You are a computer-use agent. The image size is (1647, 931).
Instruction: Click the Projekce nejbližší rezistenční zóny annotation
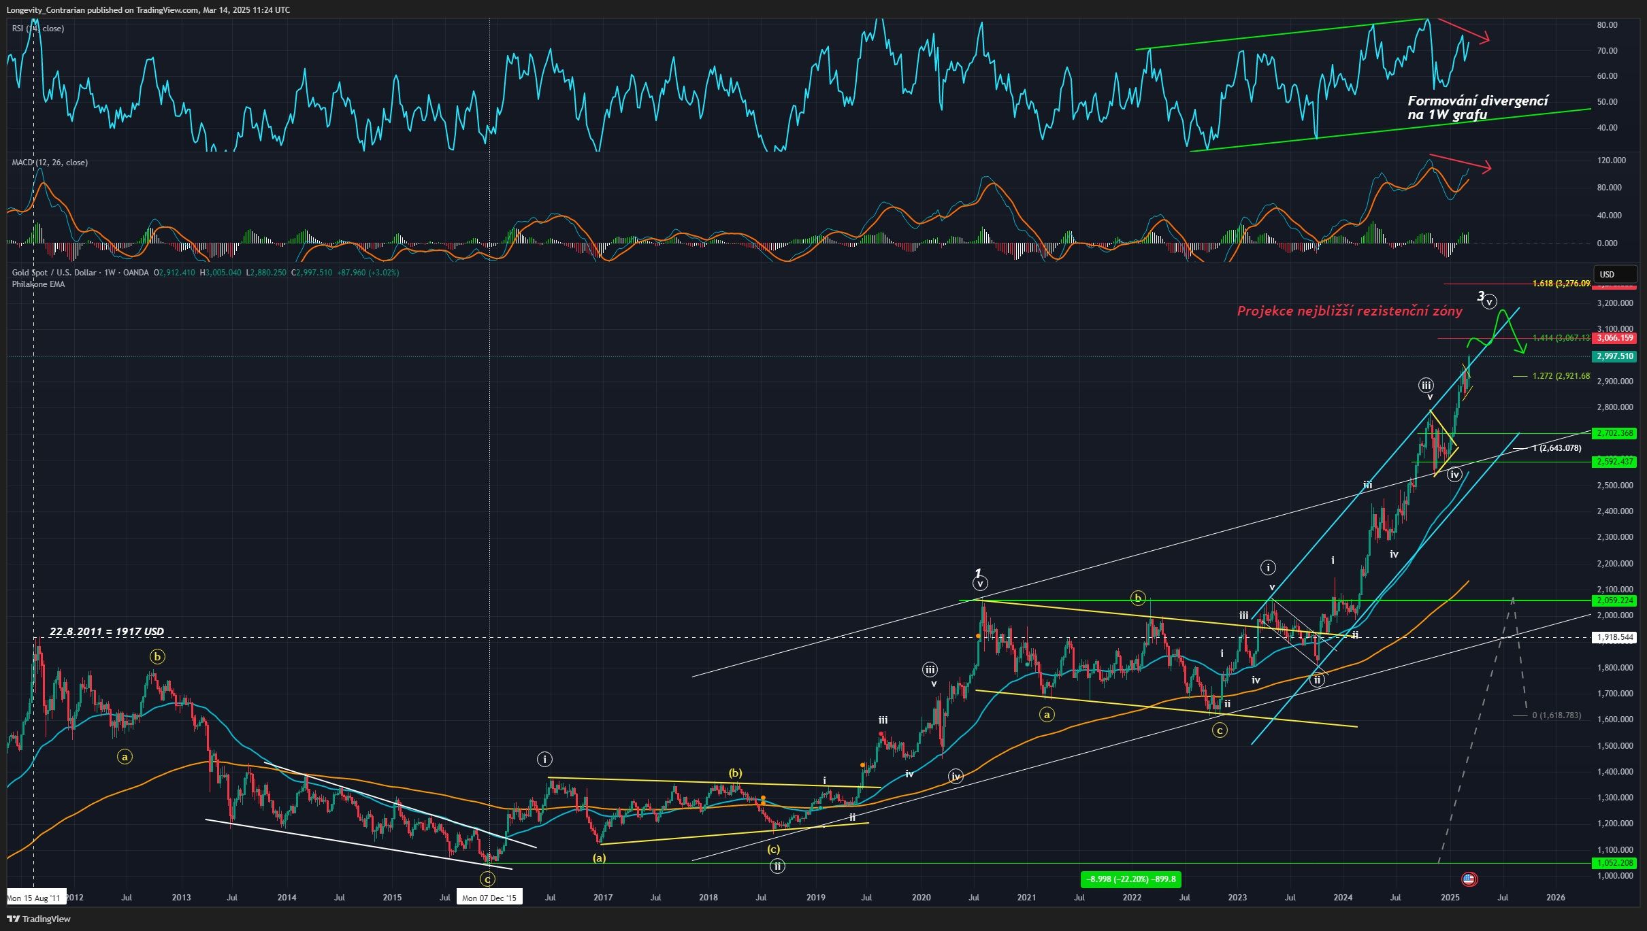[x=1350, y=311]
